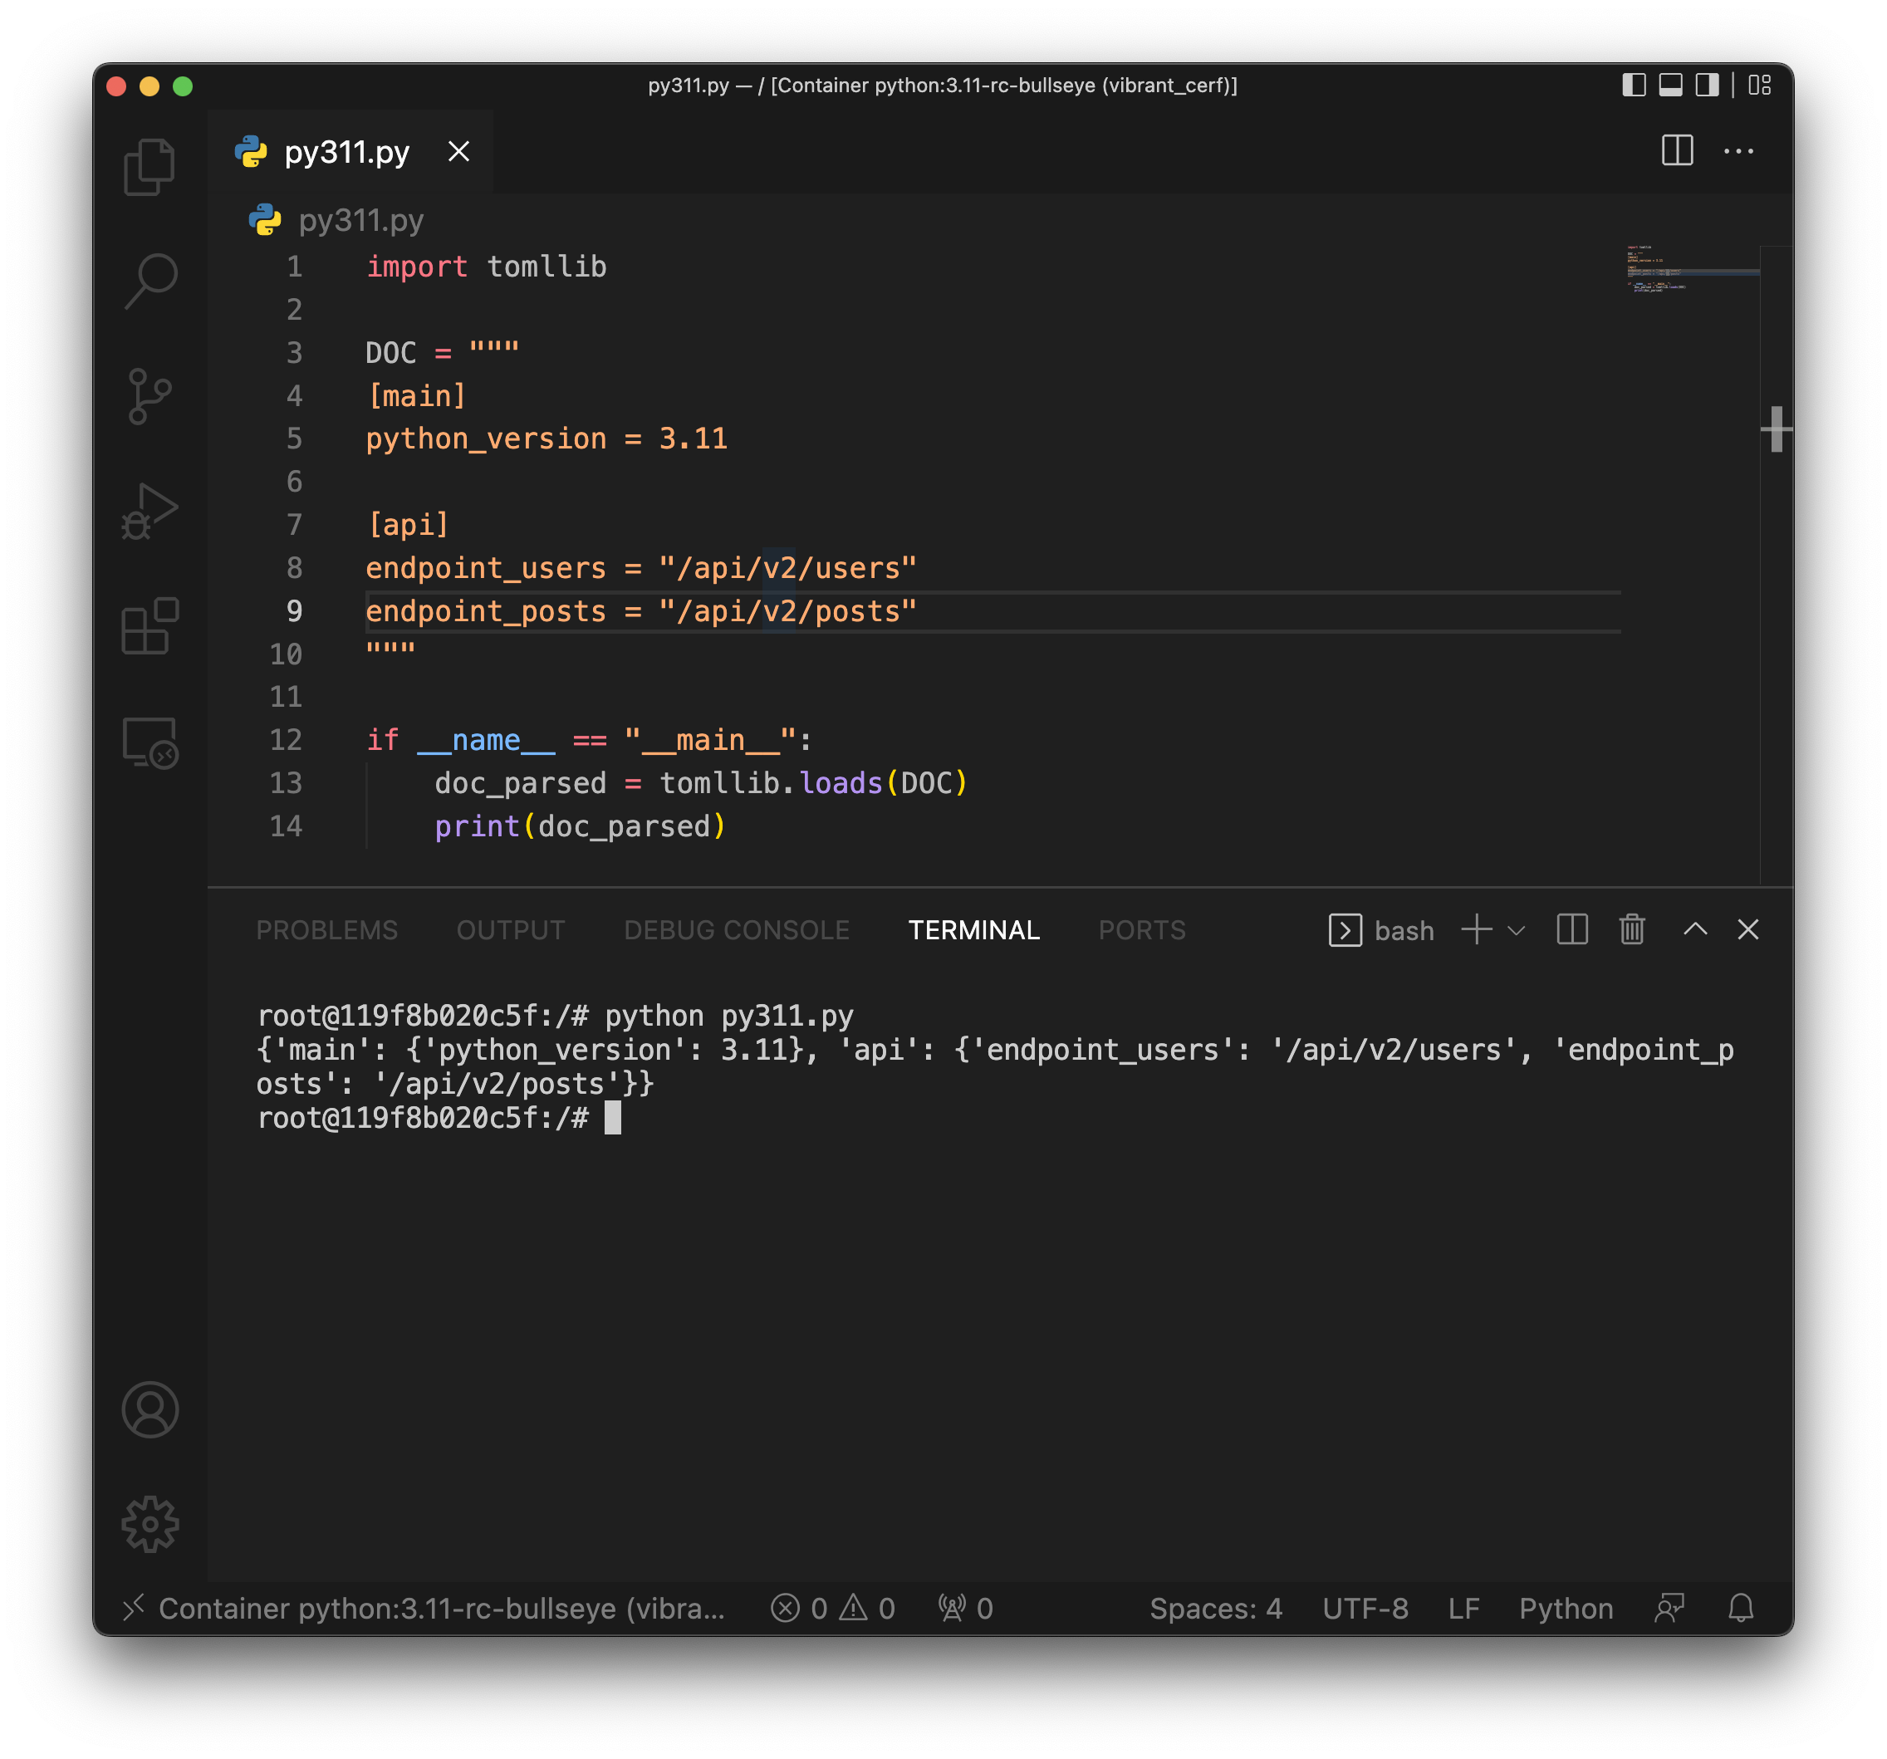Select the bash terminal entry
1887x1759 pixels.
tap(1381, 930)
